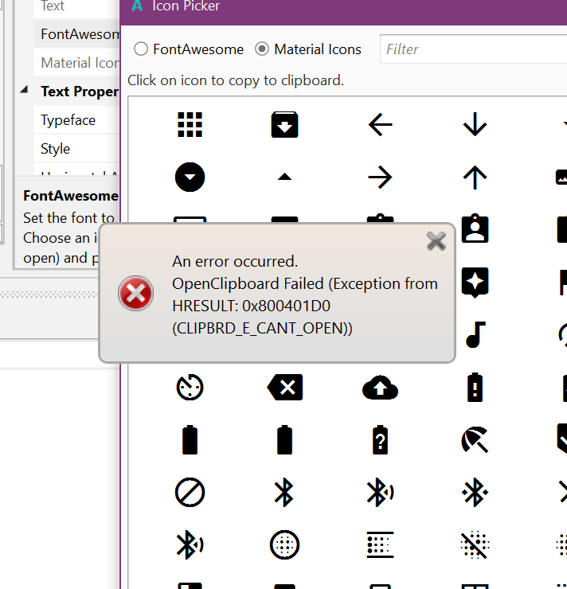The image size is (567, 589).
Task: Copy the block (circle slash) icon
Action: (x=190, y=492)
